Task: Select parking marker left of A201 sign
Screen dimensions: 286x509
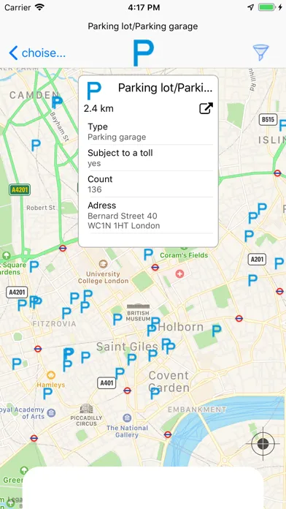Action: pos(249,235)
